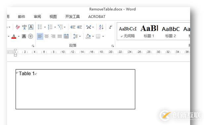Apply numbered list formatting
Viewport: 204px width, 125px height.
(x=50, y=27)
